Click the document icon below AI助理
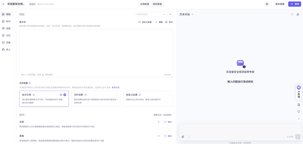The height and width of the screenshot is (144, 303). [x=299, y=105]
